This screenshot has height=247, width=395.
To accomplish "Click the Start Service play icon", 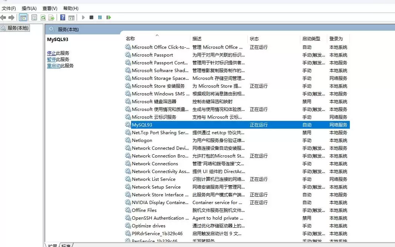I will 83,17.
